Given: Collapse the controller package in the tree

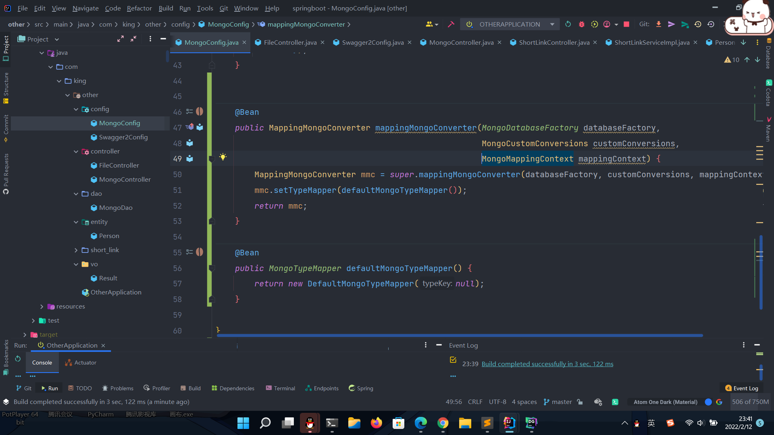Looking at the screenshot, I should click(x=76, y=151).
